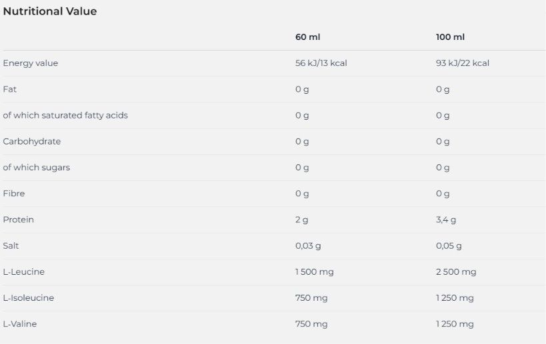Click the 0,03 g salt value

point(308,246)
